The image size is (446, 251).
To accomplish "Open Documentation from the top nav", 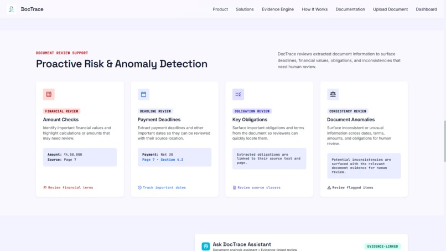I will (350, 9).
